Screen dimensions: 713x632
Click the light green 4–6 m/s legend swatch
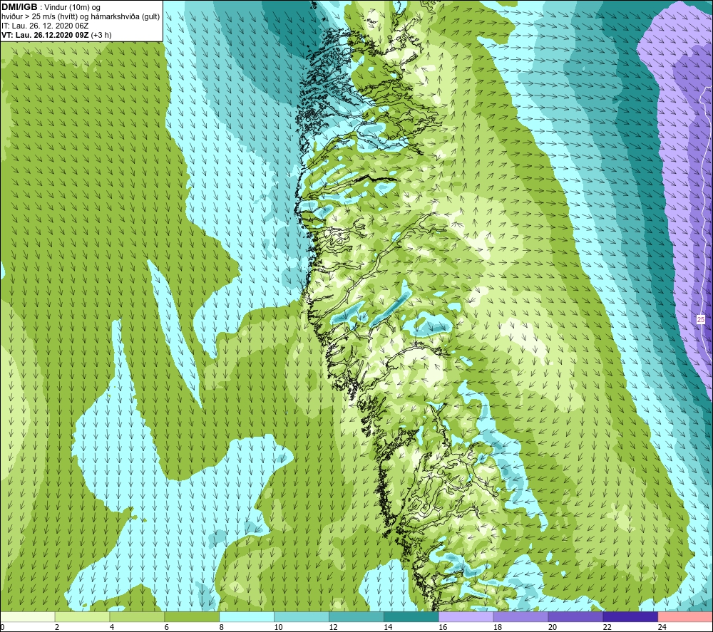pos(137,616)
